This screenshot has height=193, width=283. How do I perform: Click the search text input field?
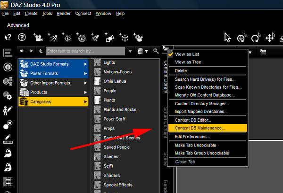(85, 51)
